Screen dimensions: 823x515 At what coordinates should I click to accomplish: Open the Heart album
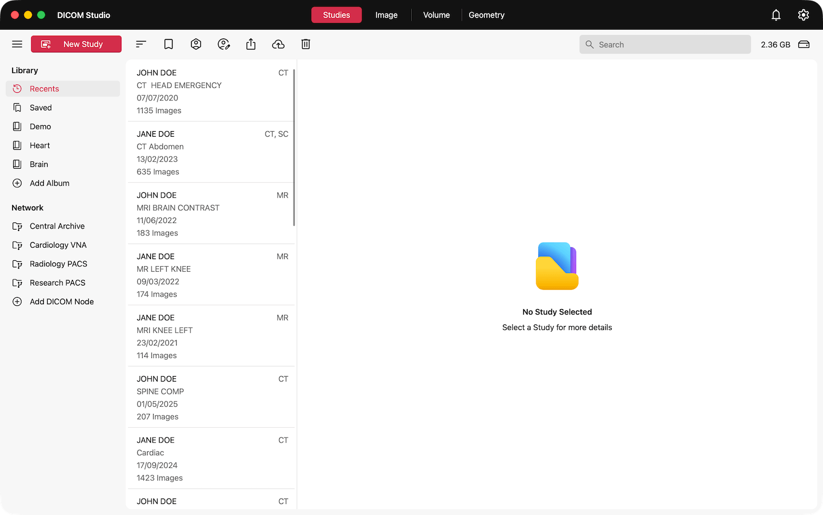63,145
